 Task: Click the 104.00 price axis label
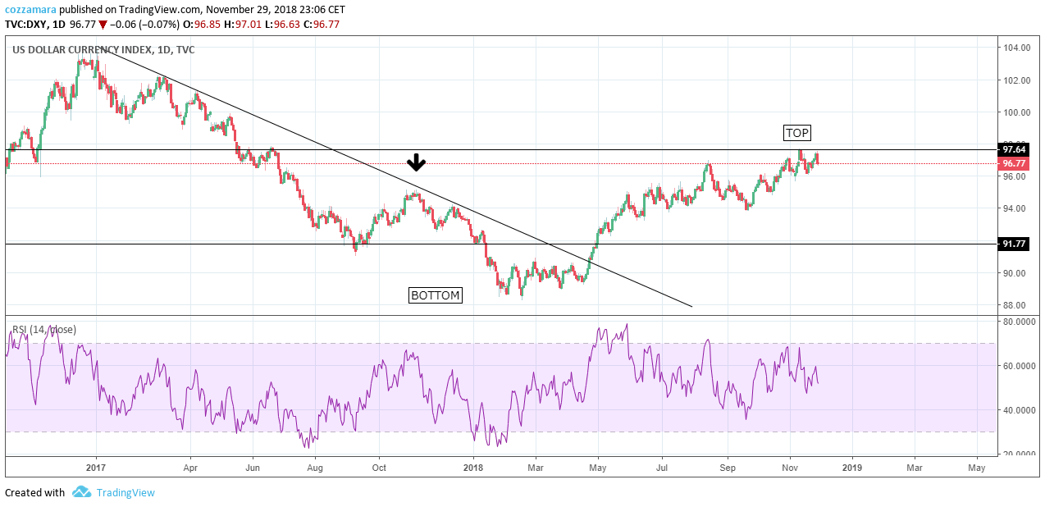[x=1016, y=48]
